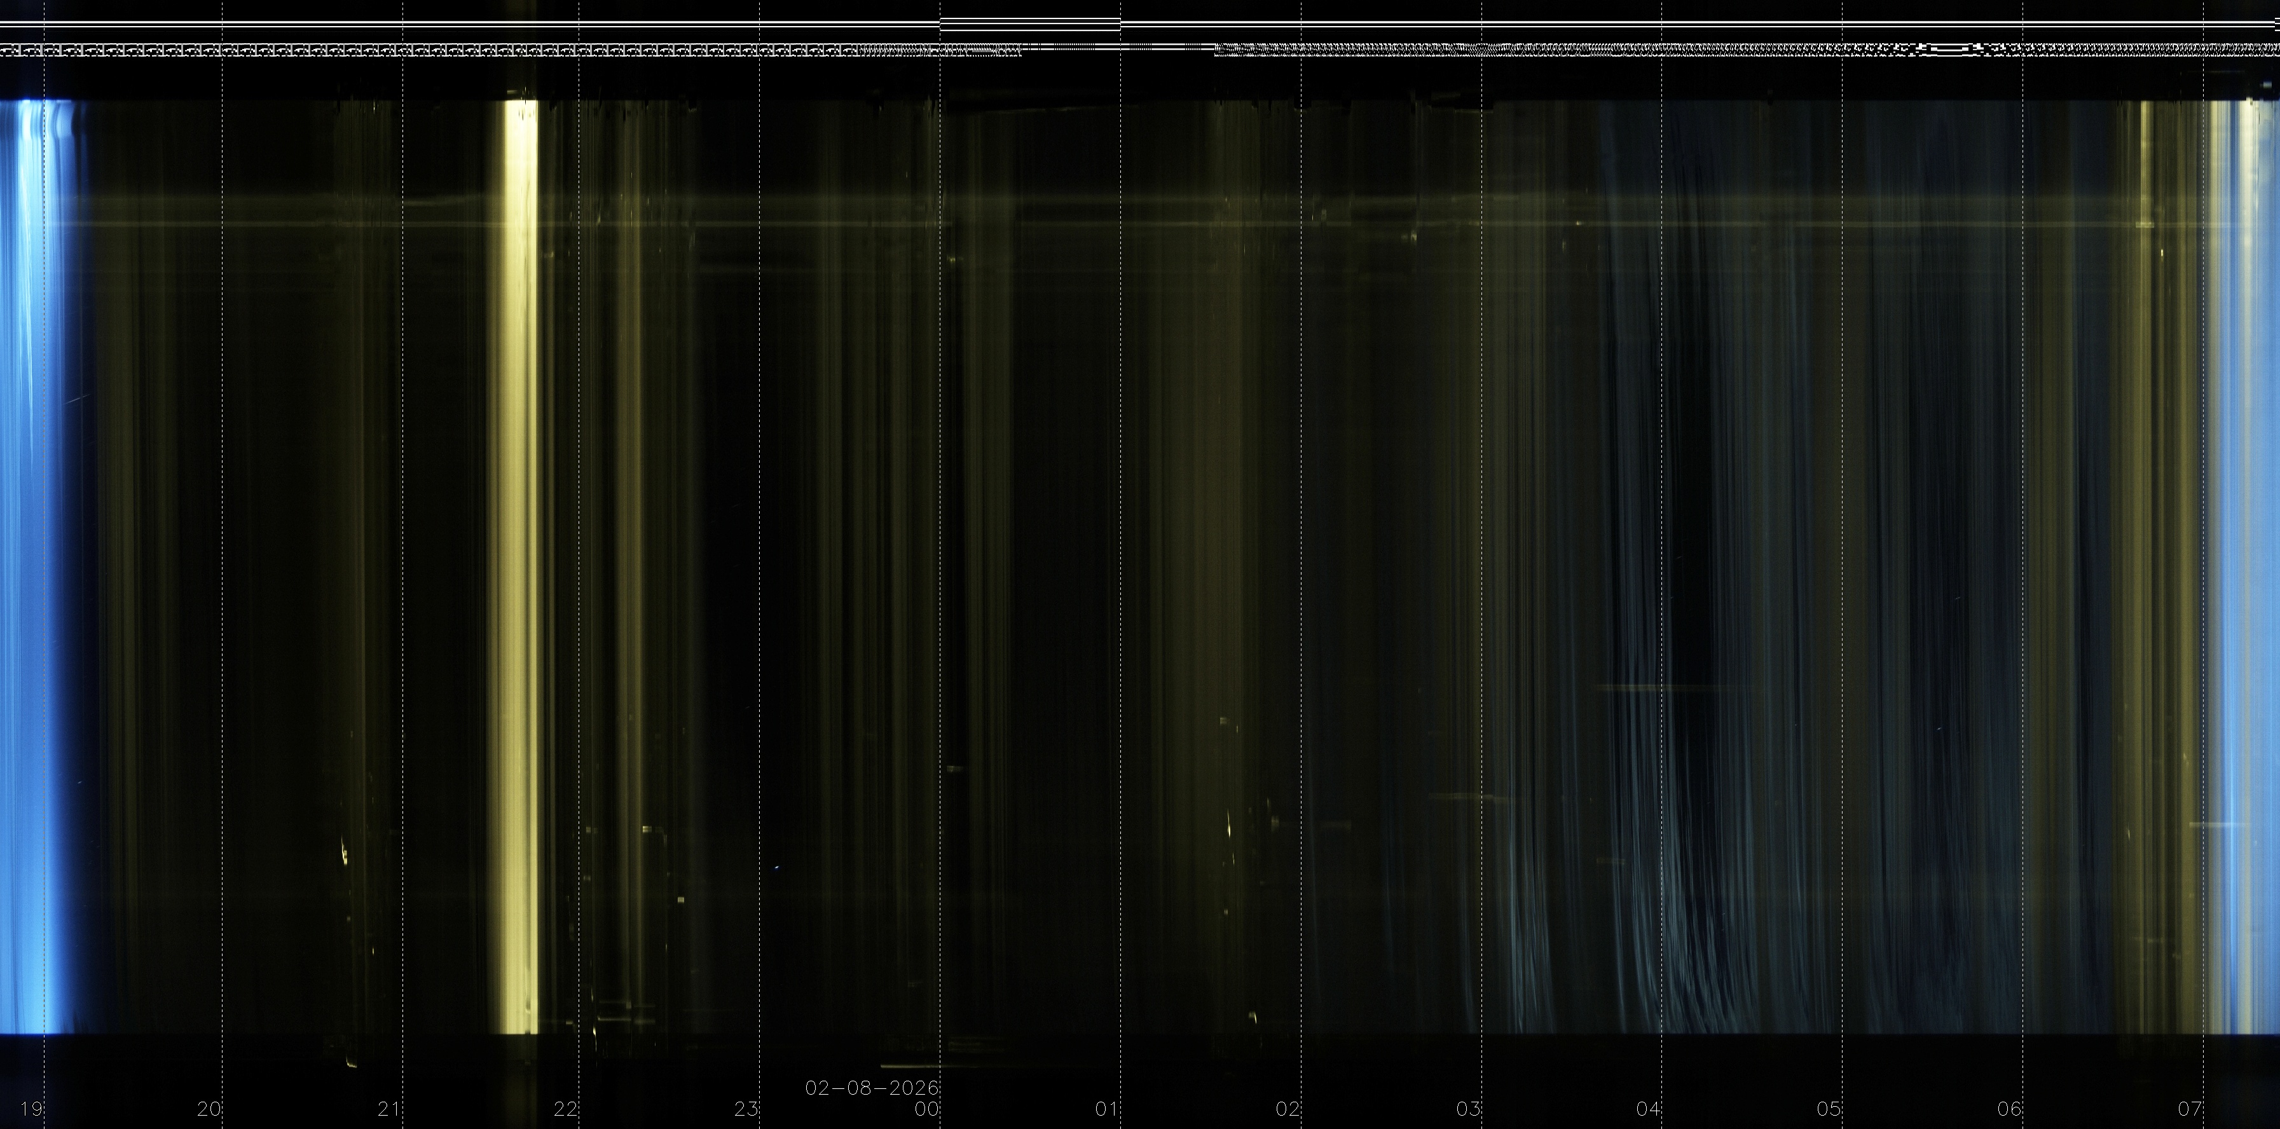Click the 19 hour label
The width and height of the screenshot is (2280, 1129).
coord(32,1109)
